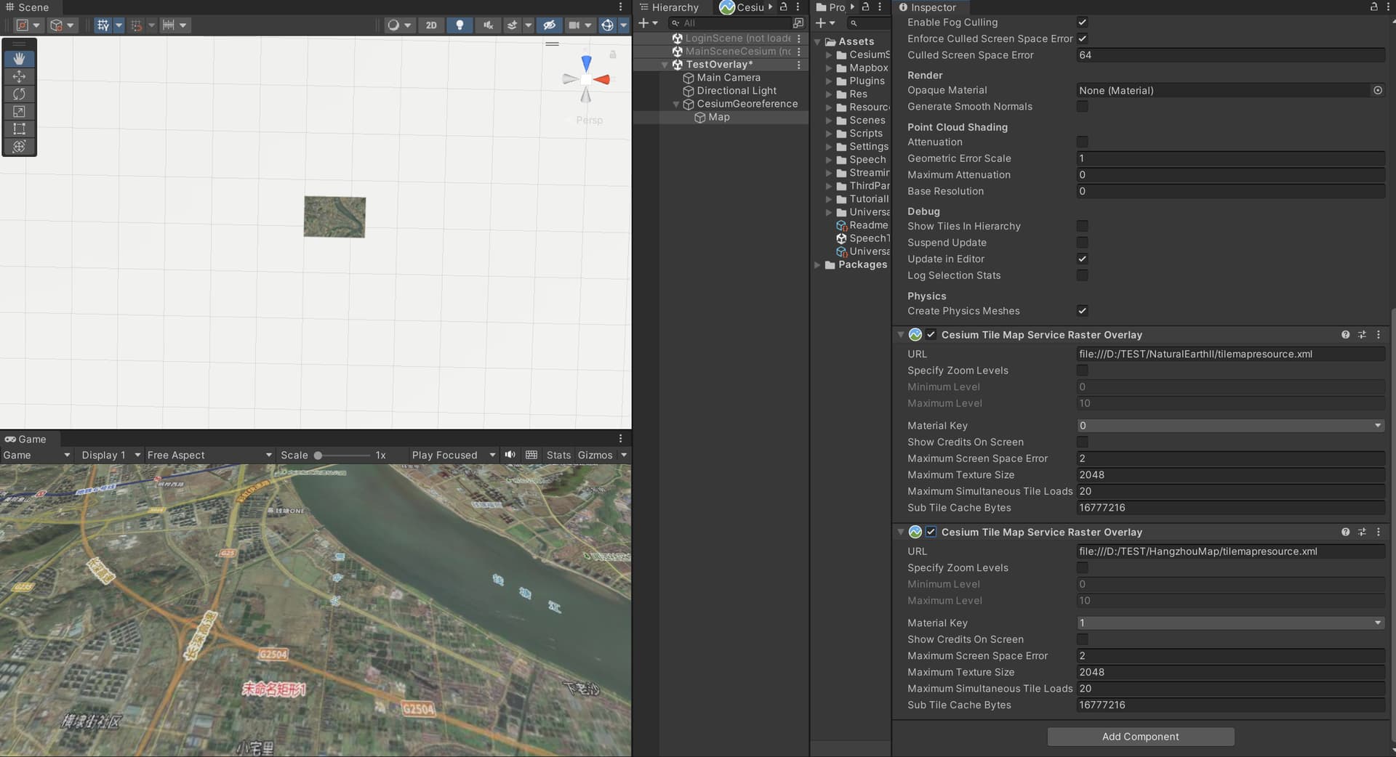1396x757 pixels.
Task: Expand the Scripts folder in Assets
Action: click(x=829, y=134)
